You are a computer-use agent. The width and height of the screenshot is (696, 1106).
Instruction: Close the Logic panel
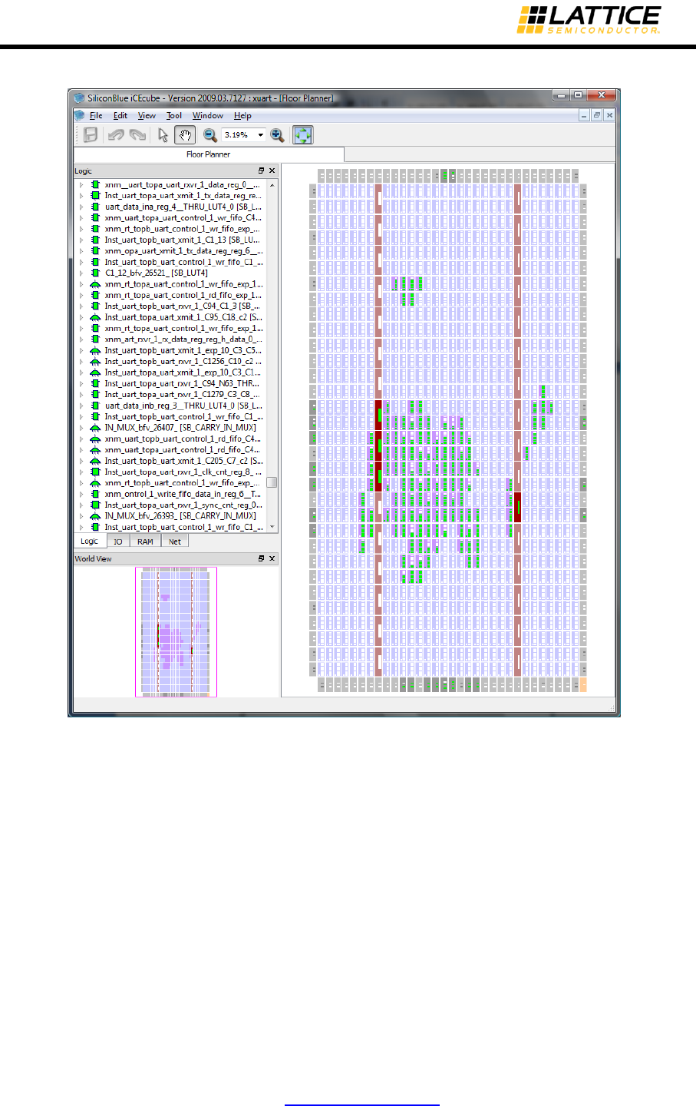(272, 171)
